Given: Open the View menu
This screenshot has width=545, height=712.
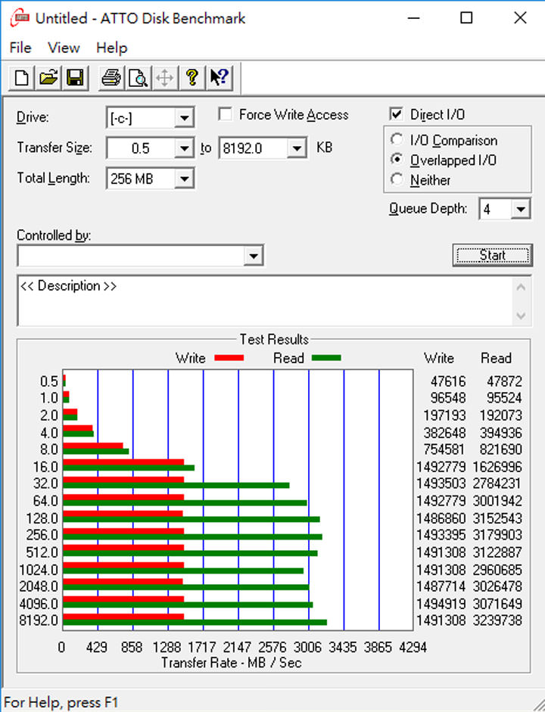Looking at the screenshot, I should pos(64,48).
